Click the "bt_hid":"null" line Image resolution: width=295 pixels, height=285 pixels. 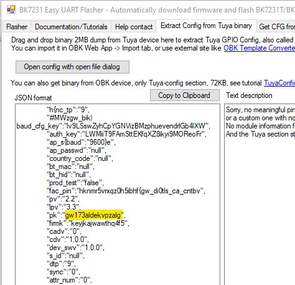point(68,175)
